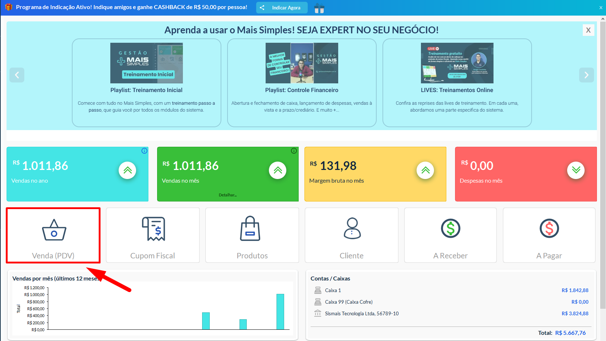Open the Cliente person icon

pos(352,229)
